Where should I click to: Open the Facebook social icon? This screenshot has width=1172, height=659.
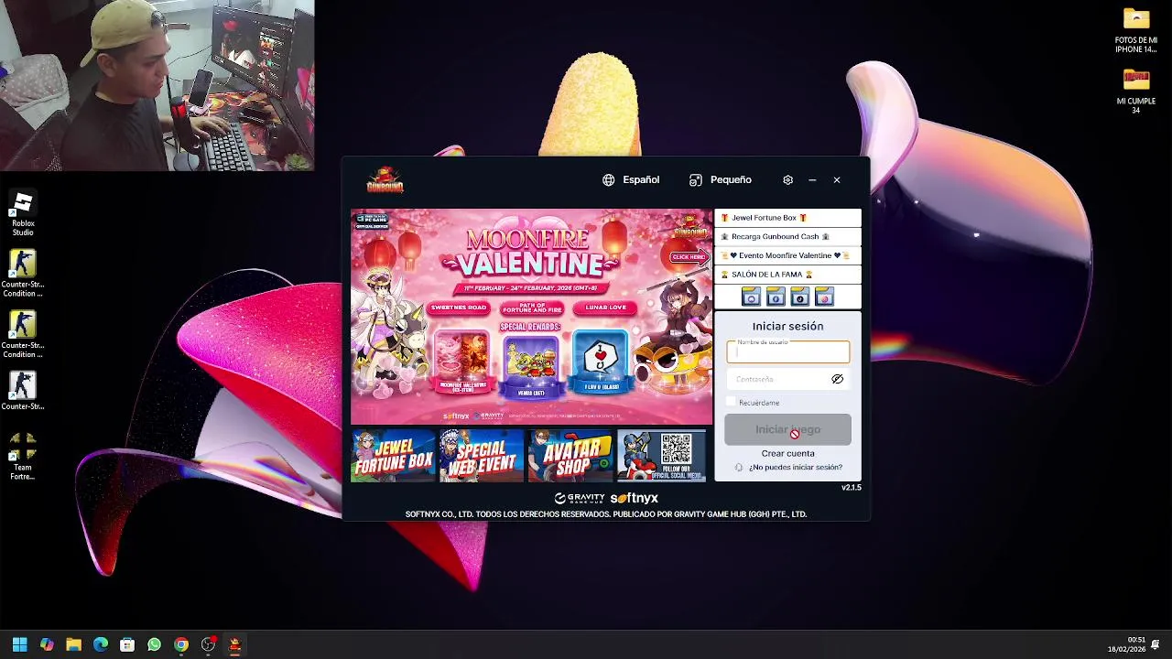pos(776,297)
